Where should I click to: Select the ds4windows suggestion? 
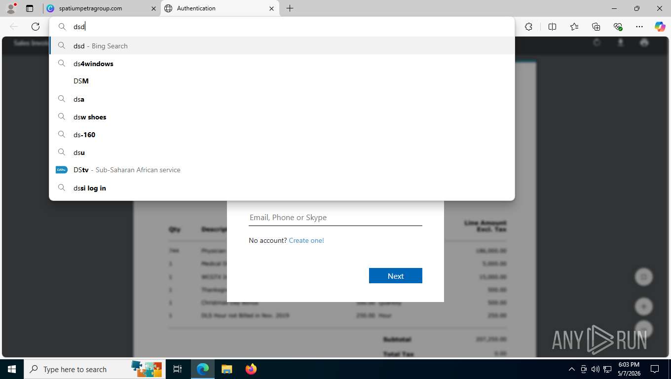click(x=282, y=64)
